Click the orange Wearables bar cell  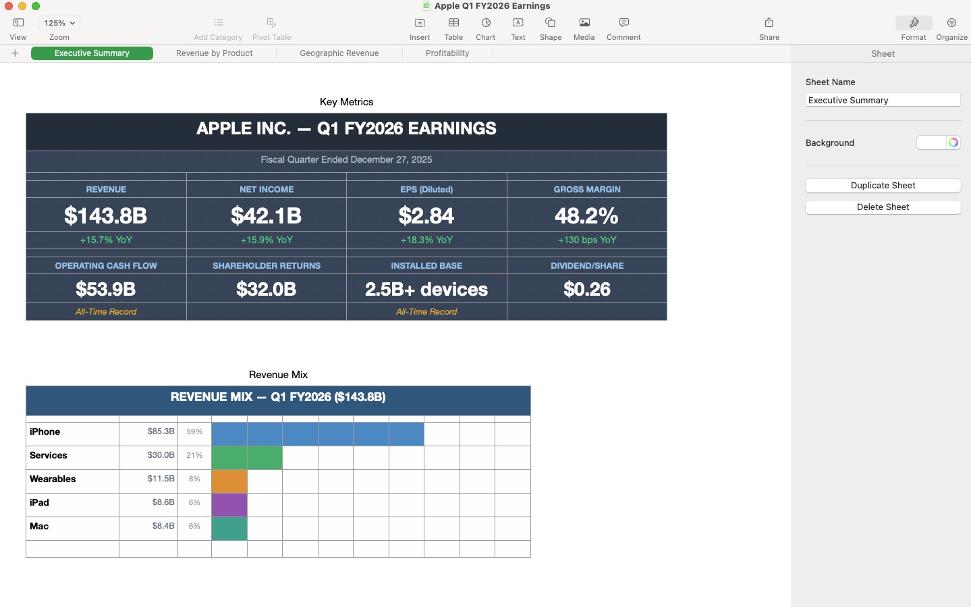tap(229, 481)
